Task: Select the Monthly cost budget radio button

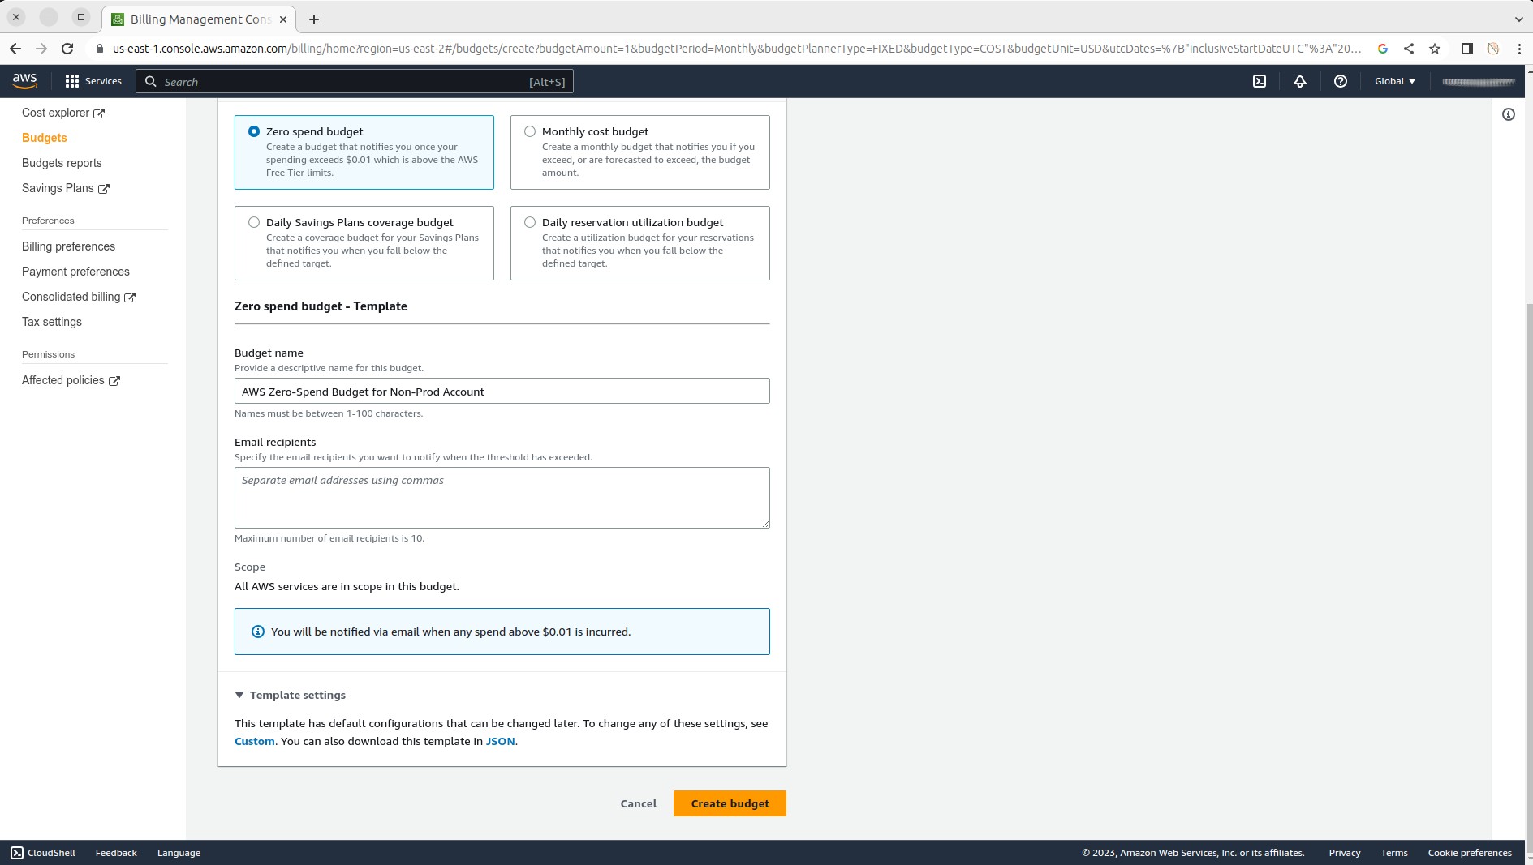Action: pyautogui.click(x=530, y=131)
